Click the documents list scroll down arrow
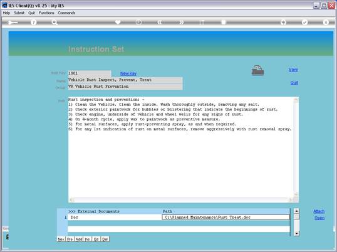Screen dimensions: 337x252 click(x=296, y=233)
